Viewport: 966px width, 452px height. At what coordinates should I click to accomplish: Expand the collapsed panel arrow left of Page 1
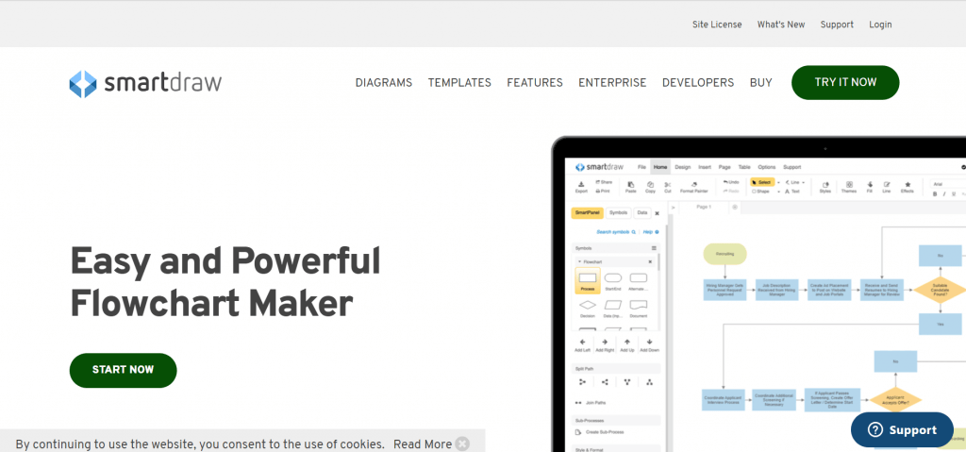(x=674, y=208)
